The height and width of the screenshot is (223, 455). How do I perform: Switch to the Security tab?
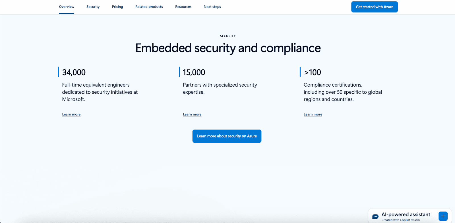(93, 7)
